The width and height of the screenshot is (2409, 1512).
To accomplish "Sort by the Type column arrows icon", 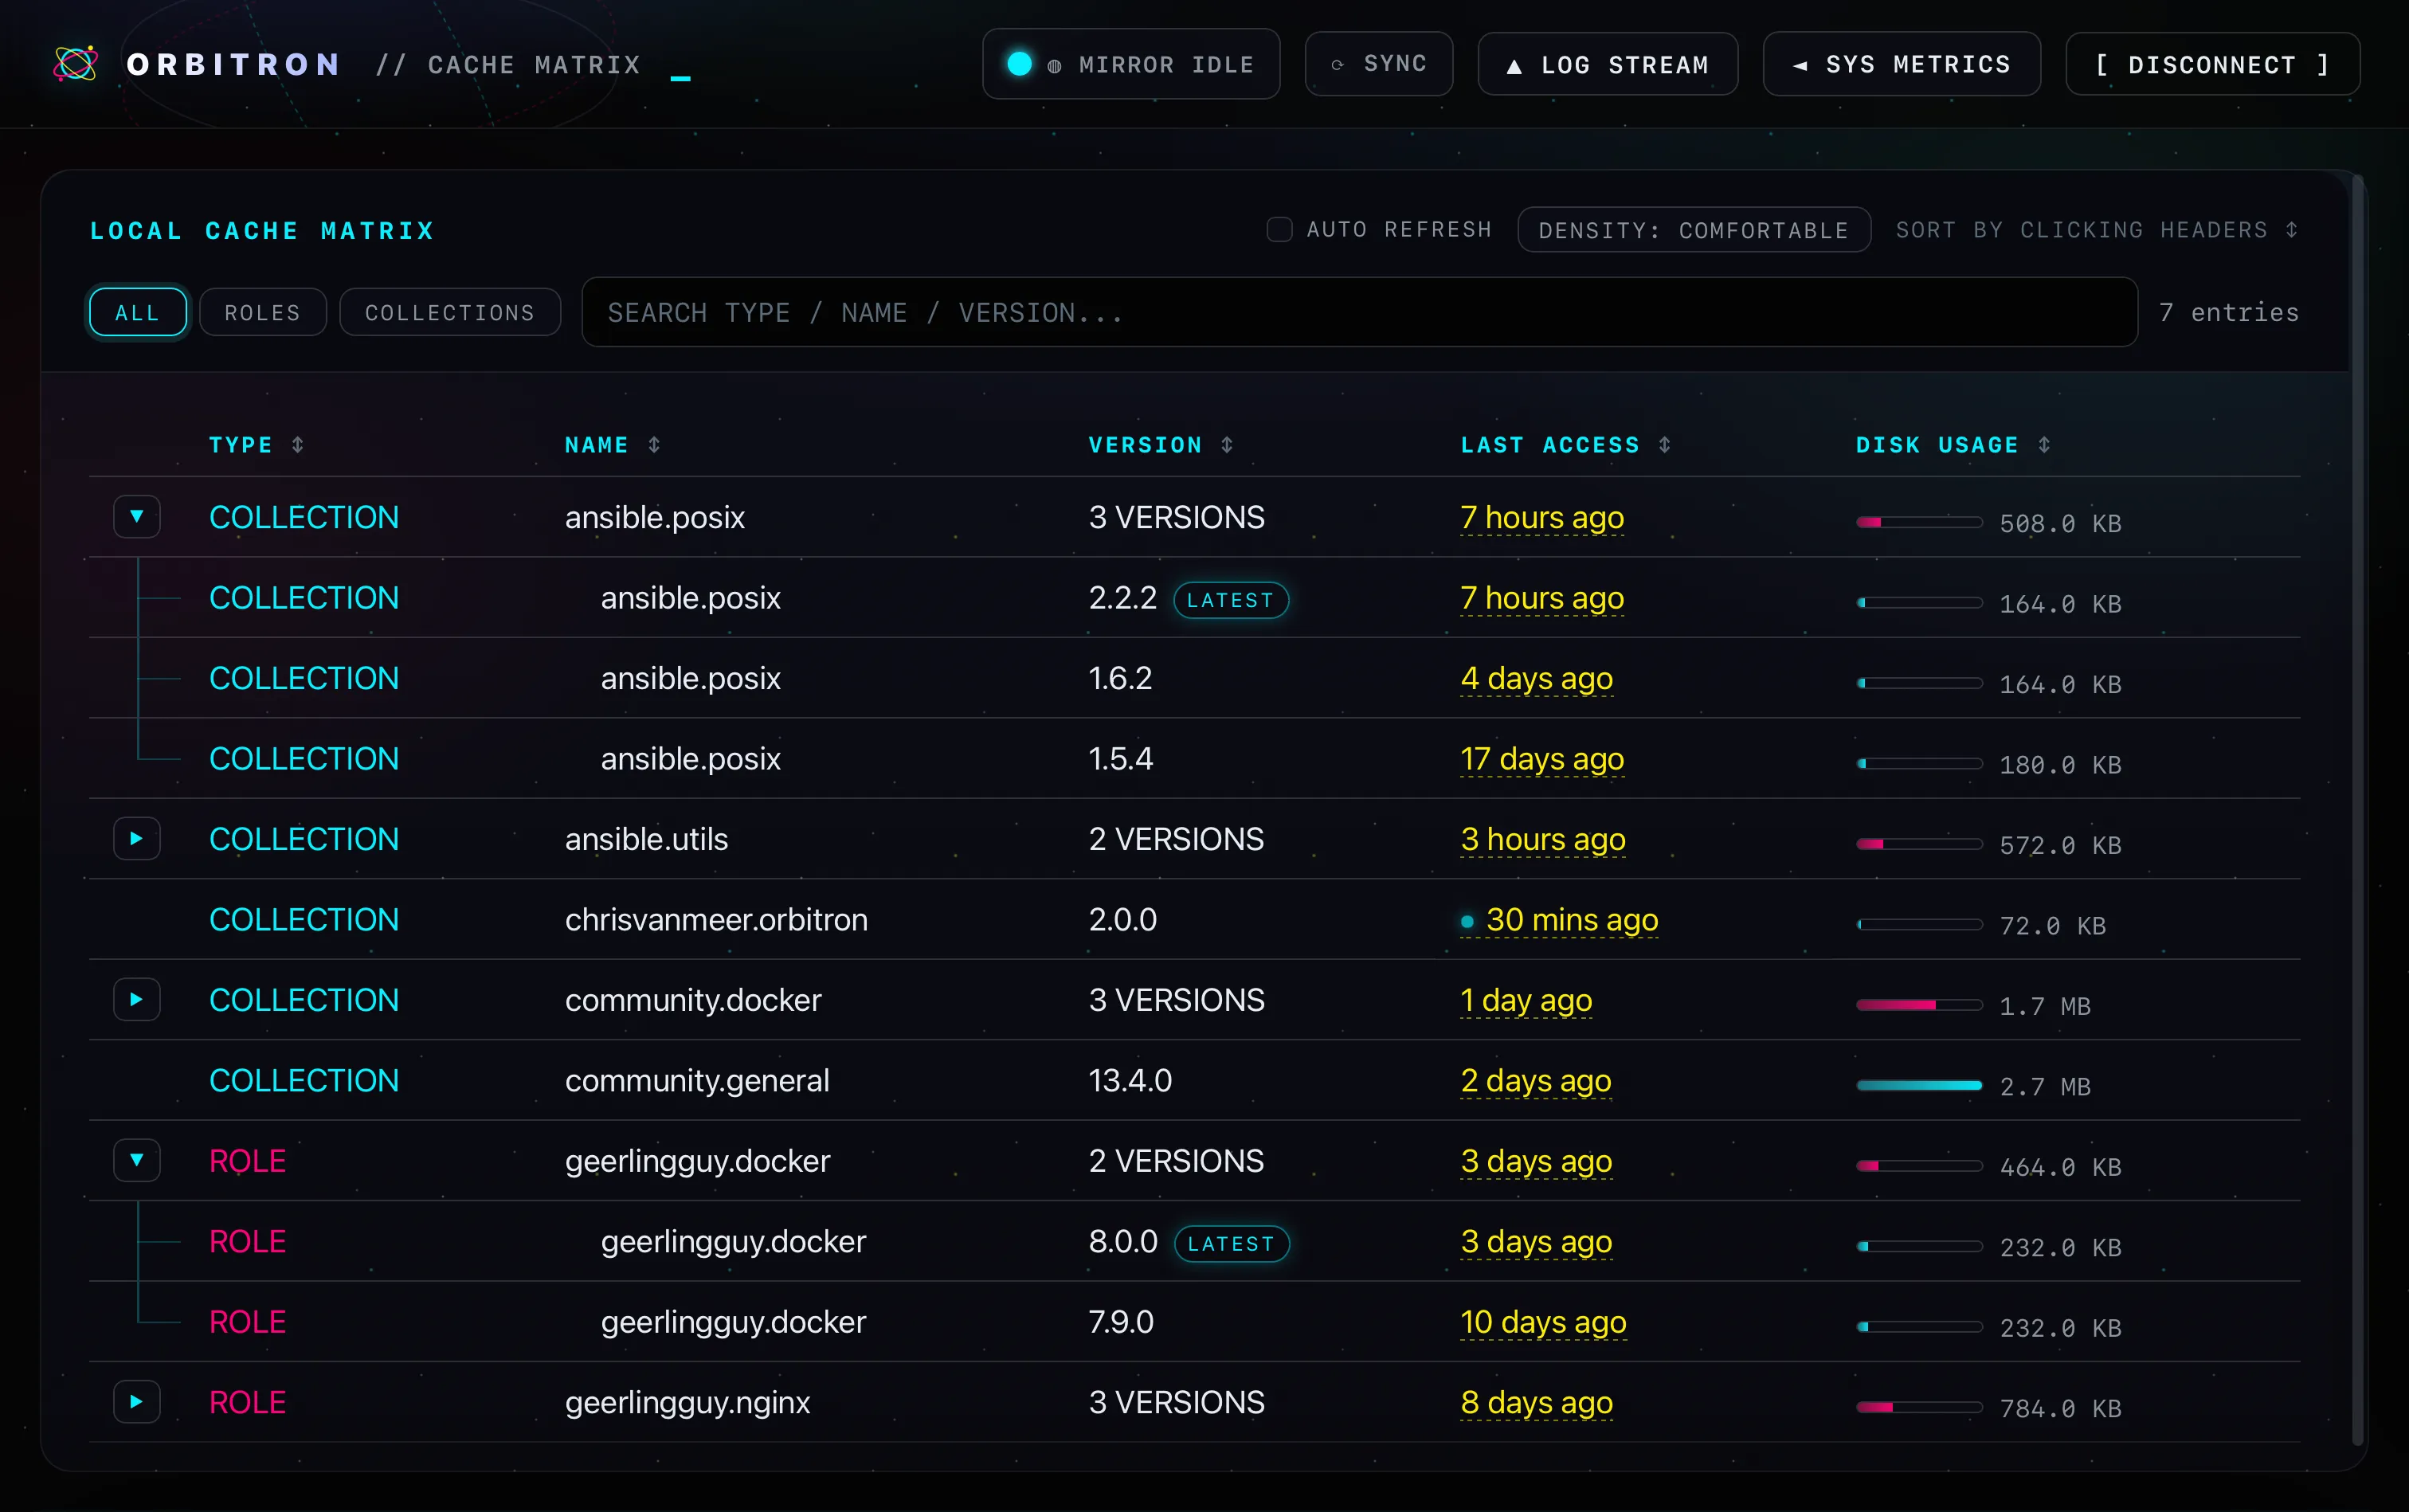I will (x=297, y=445).
